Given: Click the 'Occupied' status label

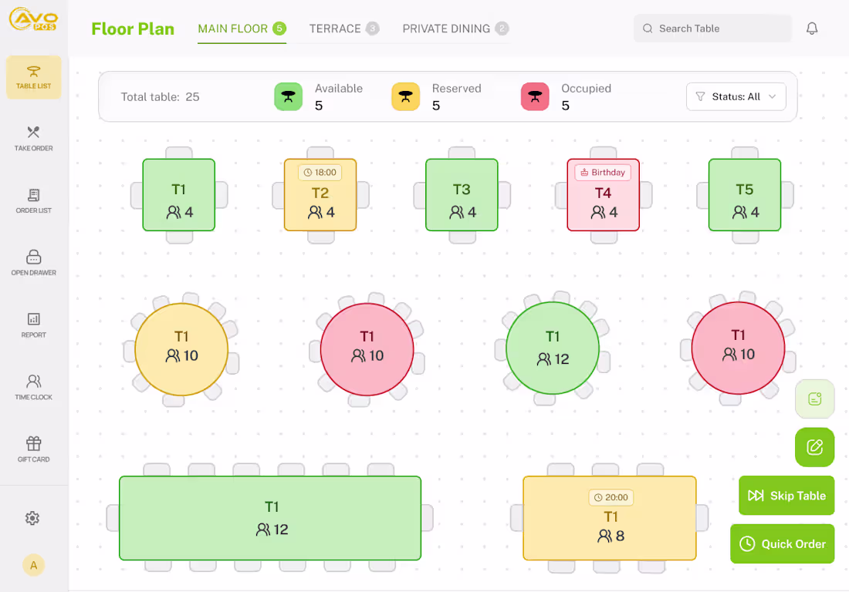Looking at the screenshot, I should (x=586, y=89).
